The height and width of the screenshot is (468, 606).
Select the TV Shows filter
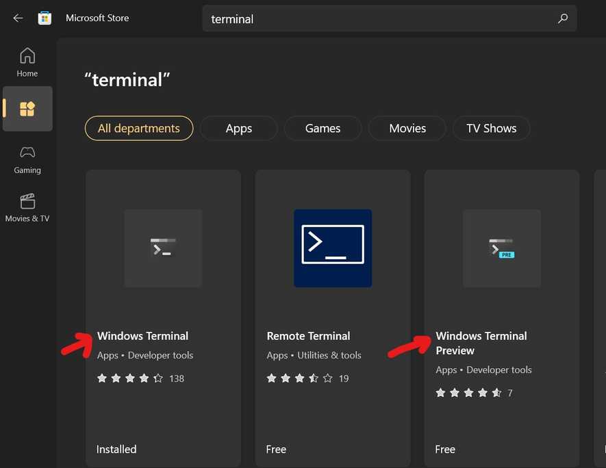click(x=491, y=128)
